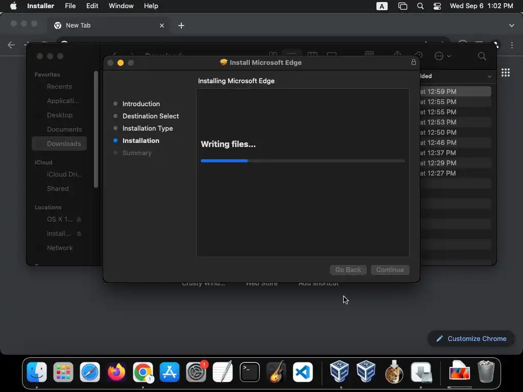The height and width of the screenshot is (392, 523).
Task: Open Finder from the dock
Action: pos(37,372)
